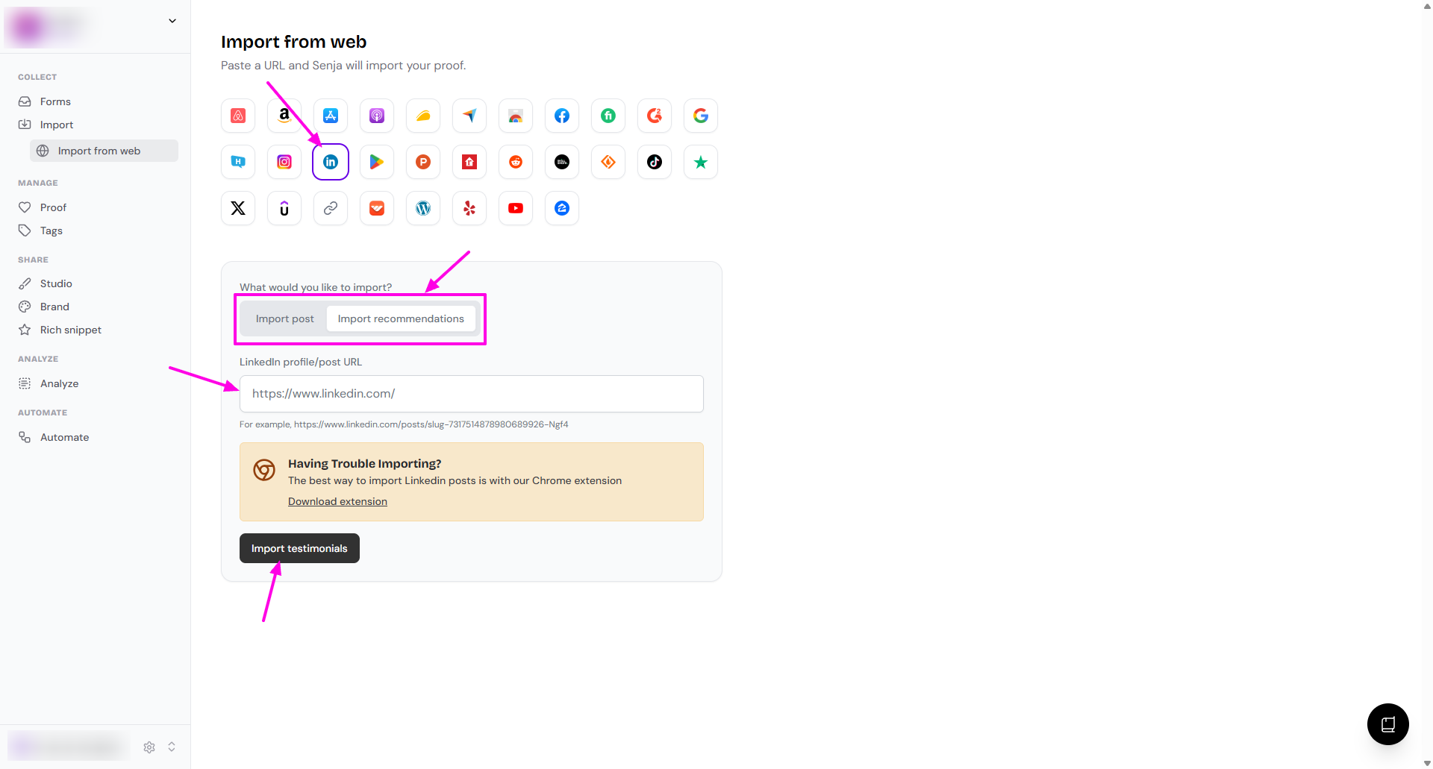This screenshot has width=1433, height=769.
Task: Pick the Google Play import source
Action: pos(377,162)
